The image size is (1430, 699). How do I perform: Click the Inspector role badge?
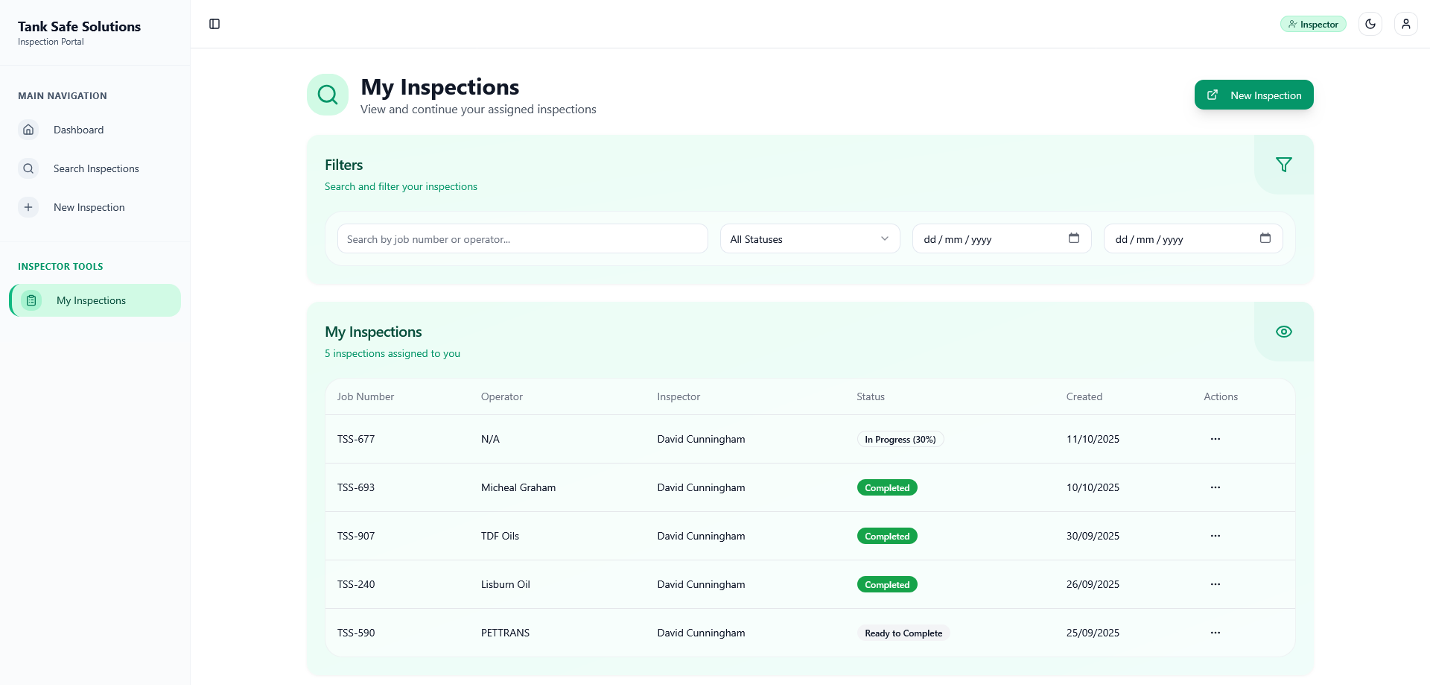click(1313, 24)
